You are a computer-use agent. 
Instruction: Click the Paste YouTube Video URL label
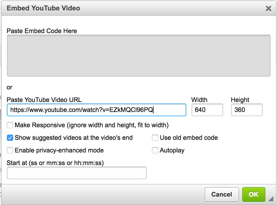click(44, 100)
